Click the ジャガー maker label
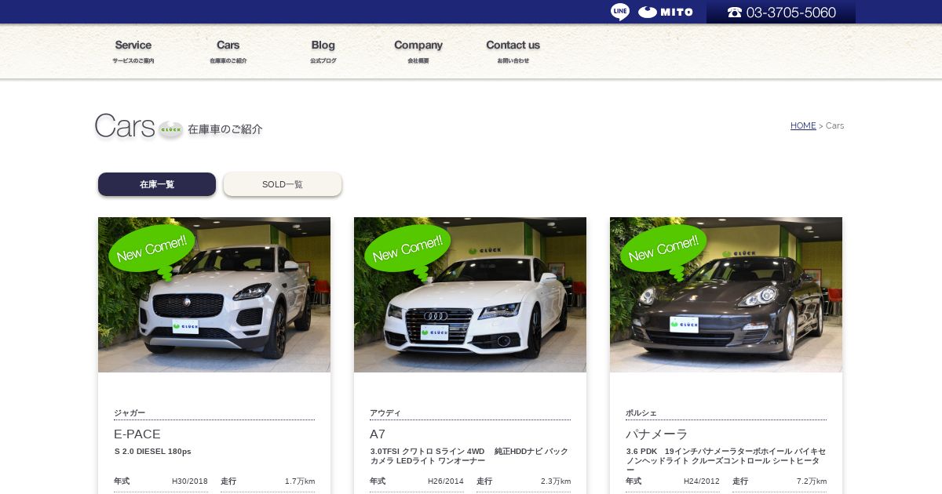Image resolution: width=942 pixels, height=494 pixels. (130, 413)
